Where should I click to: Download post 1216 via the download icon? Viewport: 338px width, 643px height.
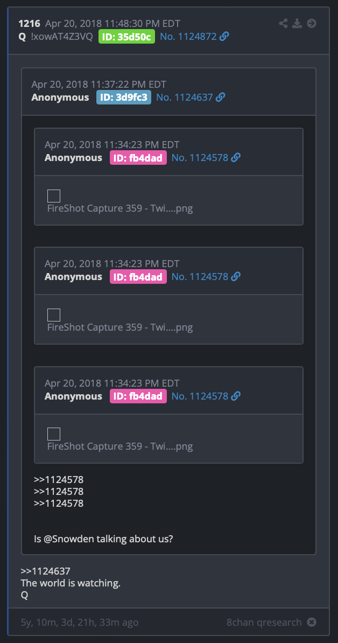[297, 23]
